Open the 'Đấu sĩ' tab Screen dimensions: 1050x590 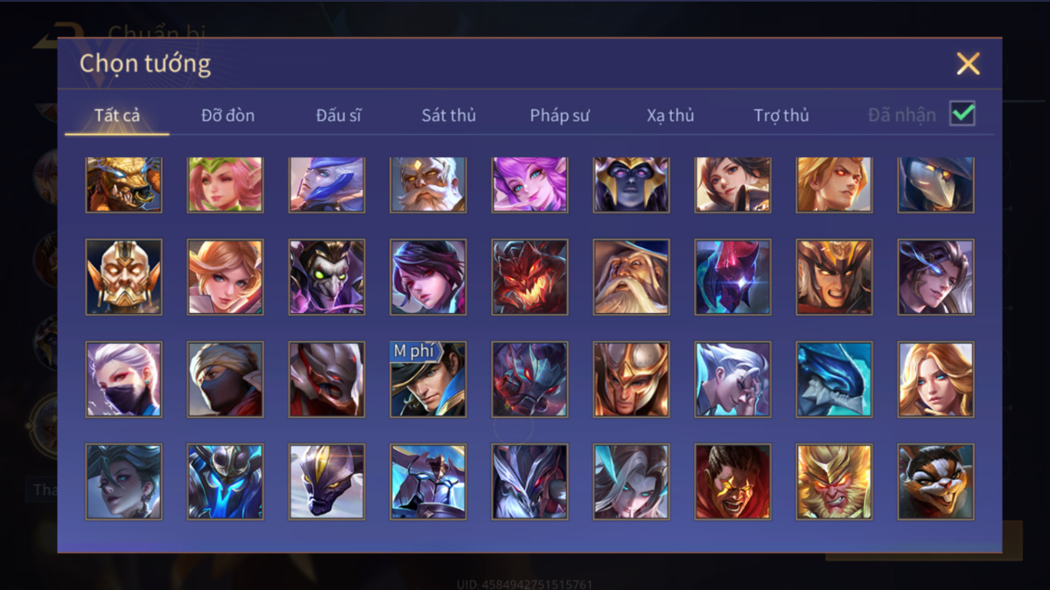tap(339, 115)
